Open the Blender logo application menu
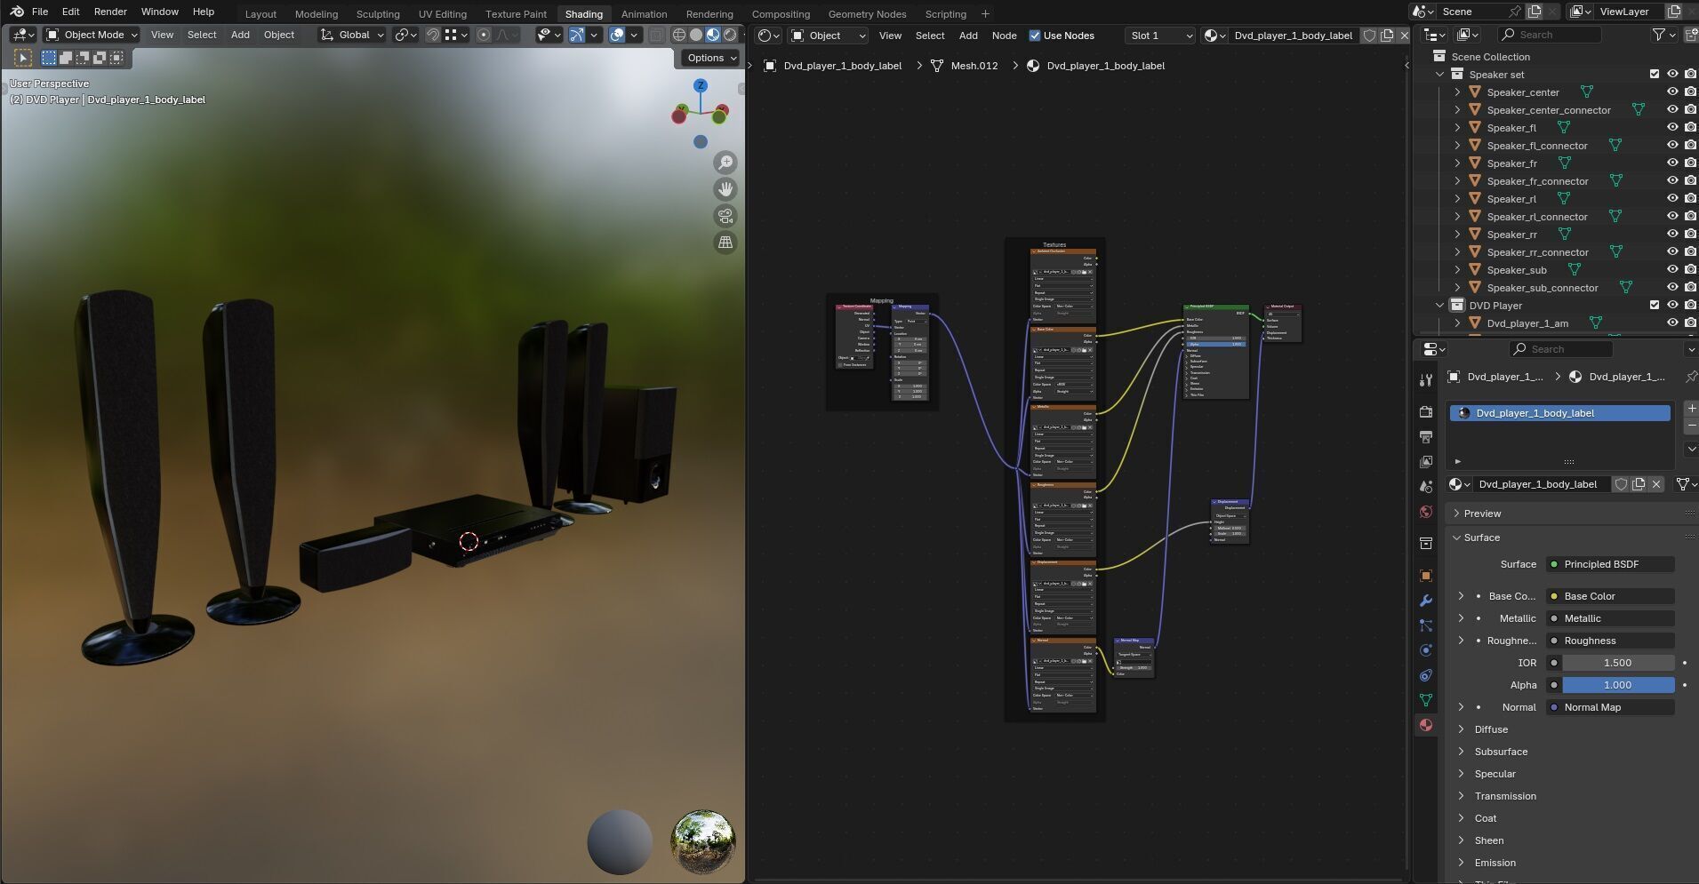 (x=16, y=12)
